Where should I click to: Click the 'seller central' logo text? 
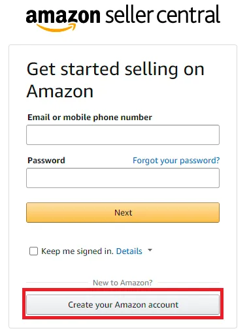[163, 14]
